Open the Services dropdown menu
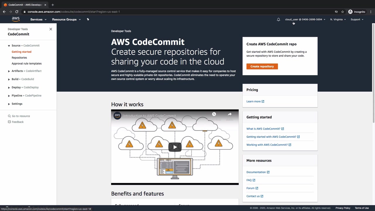 tap(38, 19)
